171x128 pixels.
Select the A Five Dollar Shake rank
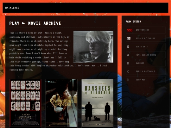click(x=146, y=55)
